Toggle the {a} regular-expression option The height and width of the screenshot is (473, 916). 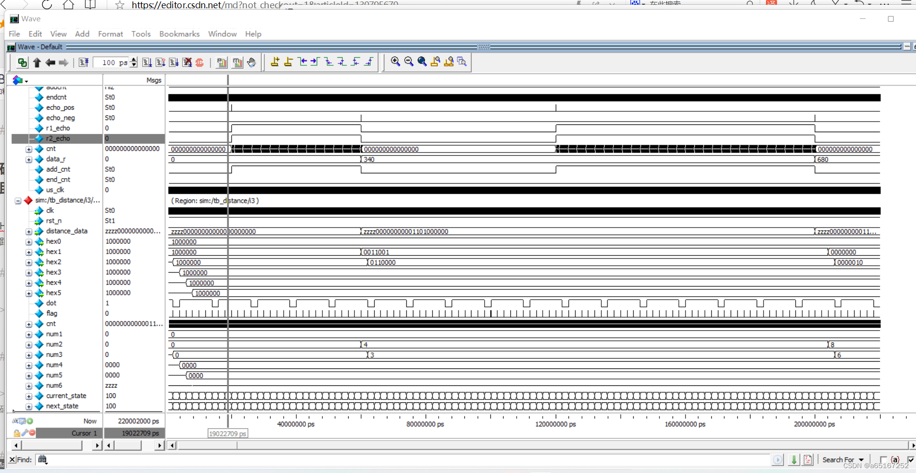(895, 460)
